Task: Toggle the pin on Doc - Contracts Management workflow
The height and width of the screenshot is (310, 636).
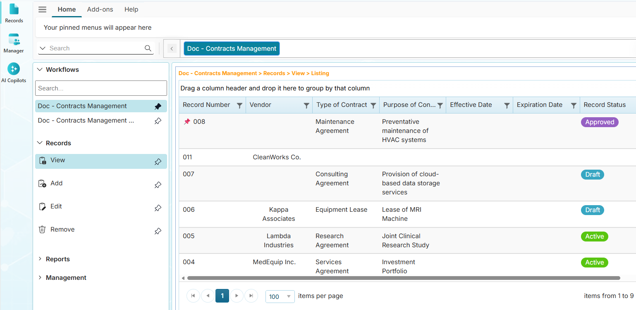Action: coord(158,106)
